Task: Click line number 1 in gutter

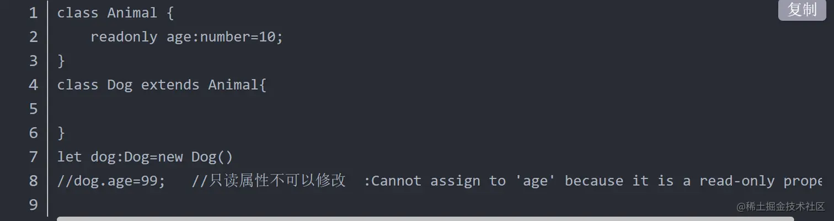Action: 34,13
